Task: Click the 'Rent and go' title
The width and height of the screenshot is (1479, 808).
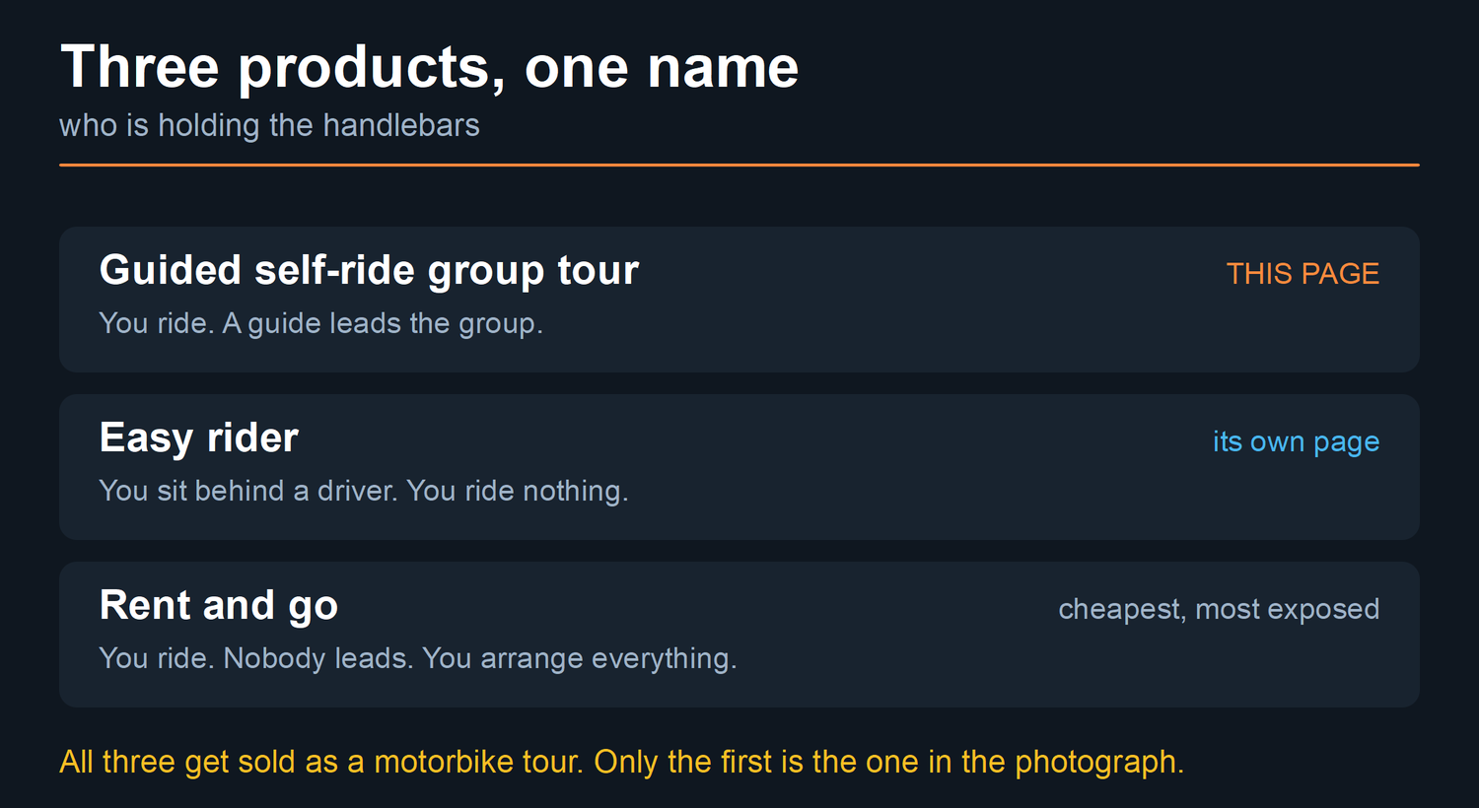Action: point(219,606)
